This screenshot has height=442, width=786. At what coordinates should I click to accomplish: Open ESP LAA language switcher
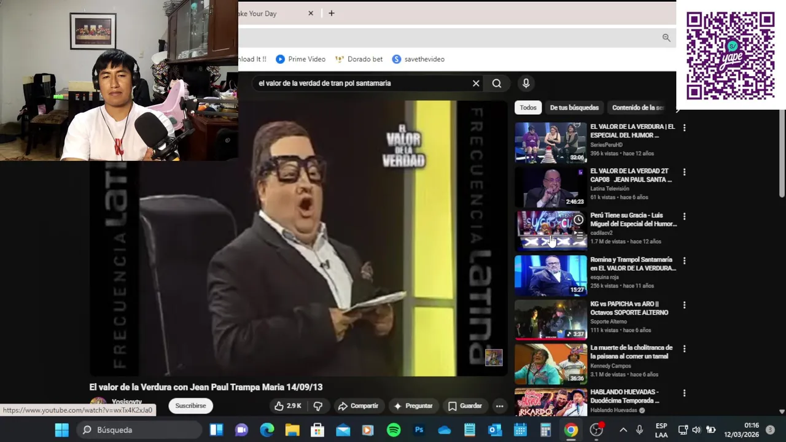(661, 430)
